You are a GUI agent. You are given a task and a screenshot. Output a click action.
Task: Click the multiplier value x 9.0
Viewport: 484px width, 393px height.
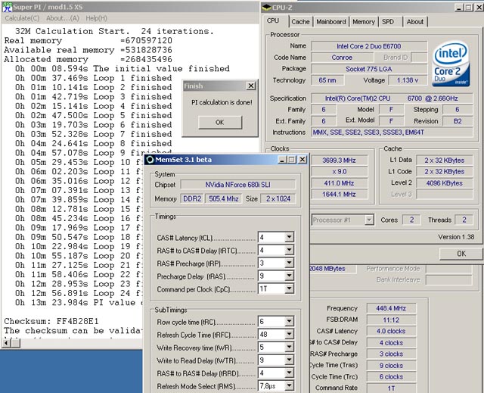(x=339, y=171)
